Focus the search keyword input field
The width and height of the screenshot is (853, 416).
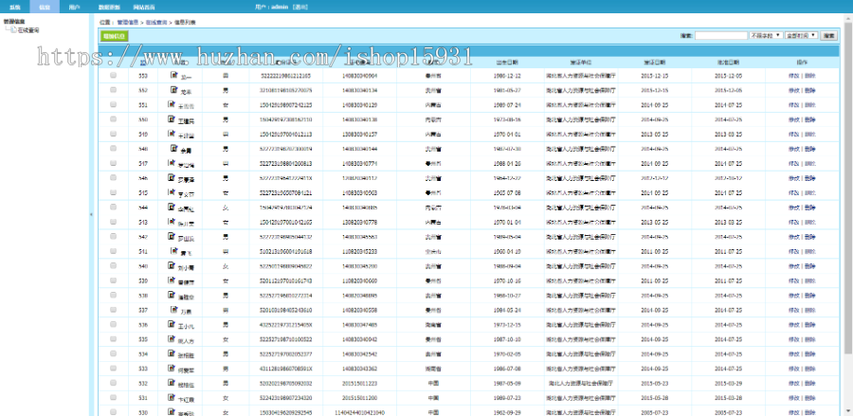[x=720, y=35]
